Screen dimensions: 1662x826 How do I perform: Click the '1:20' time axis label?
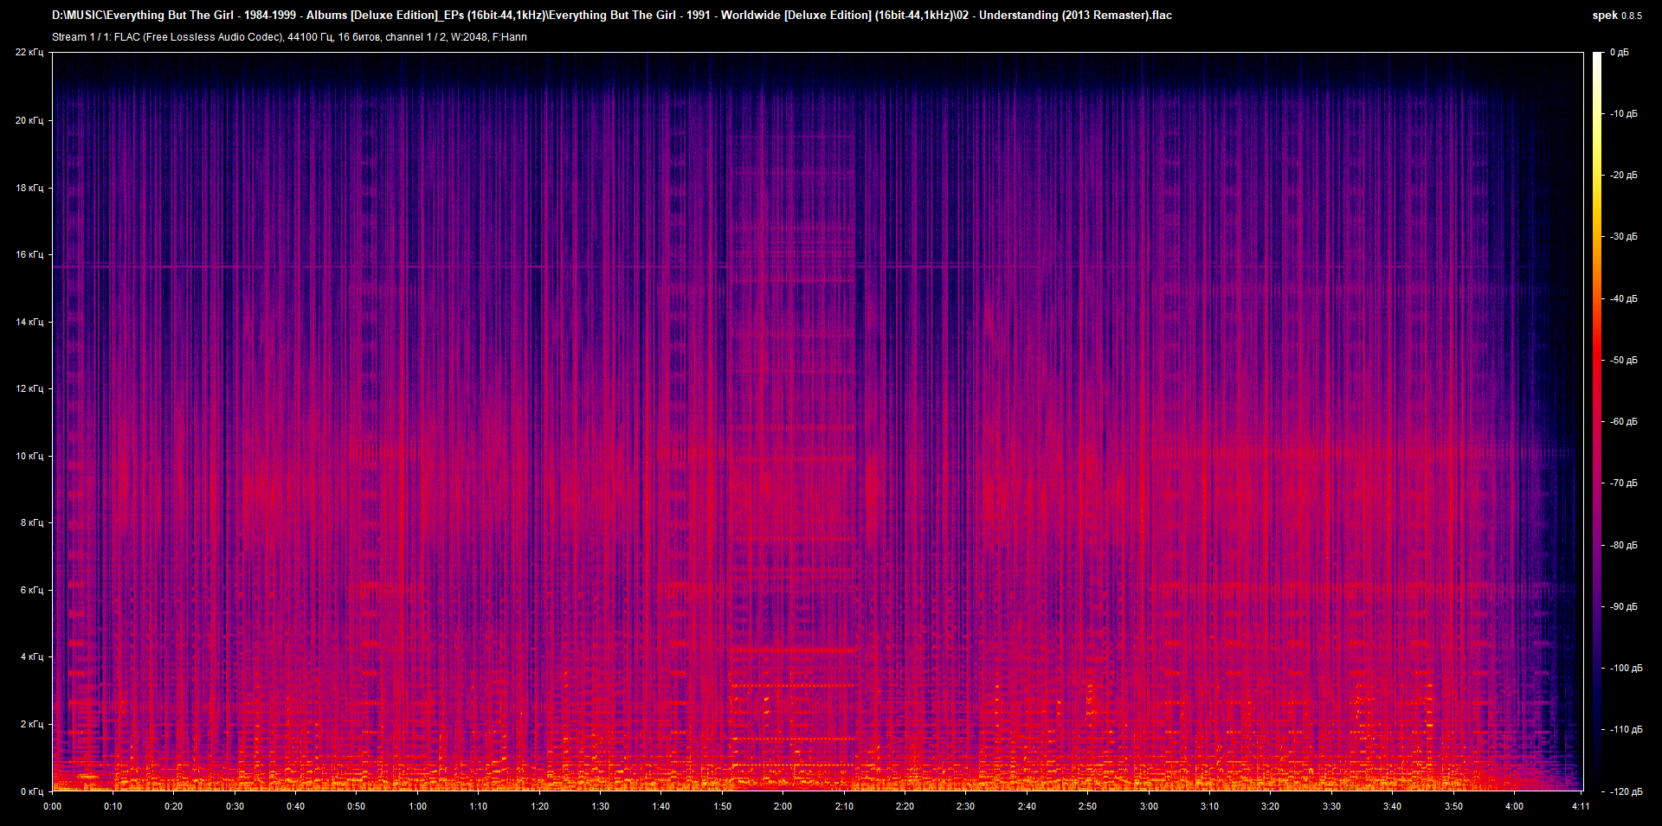[540, 806]
